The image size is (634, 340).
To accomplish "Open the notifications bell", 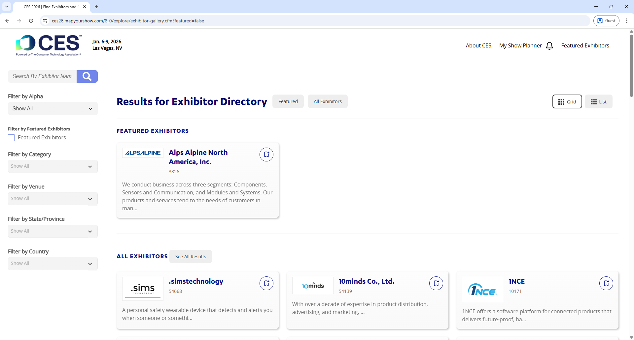I will point(549,45).
